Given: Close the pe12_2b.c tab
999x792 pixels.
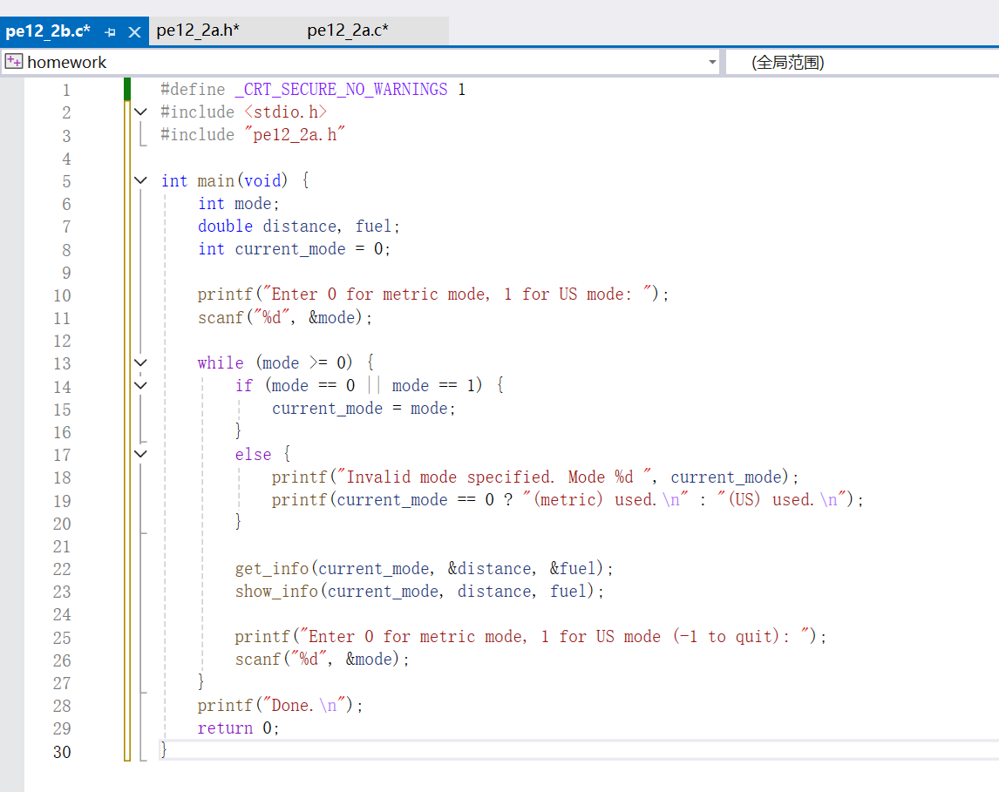Looking at the screenshot, I should (x=134, y=32).
